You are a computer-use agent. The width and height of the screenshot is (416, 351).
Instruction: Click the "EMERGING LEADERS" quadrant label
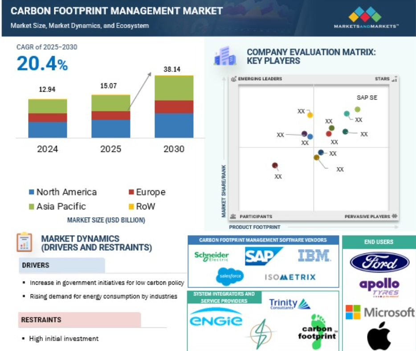260,79
